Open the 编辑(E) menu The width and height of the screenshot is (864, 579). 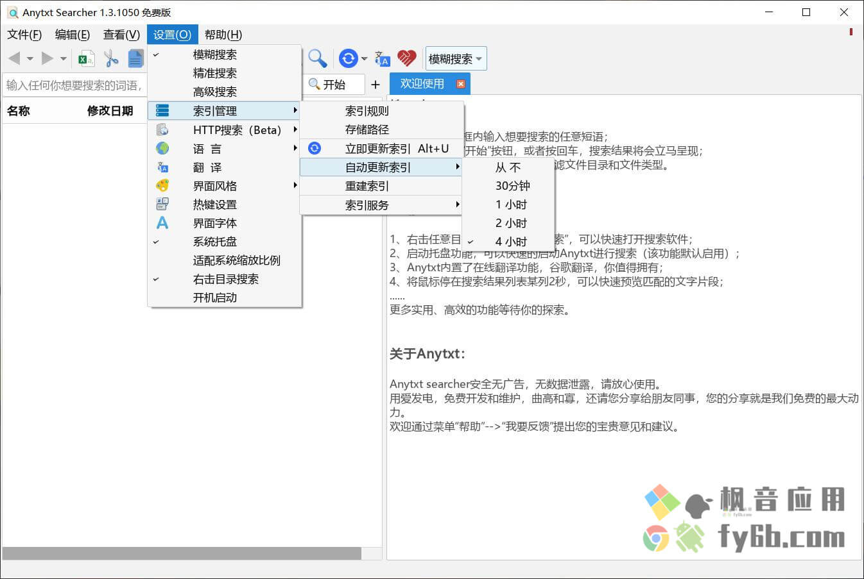73,35
